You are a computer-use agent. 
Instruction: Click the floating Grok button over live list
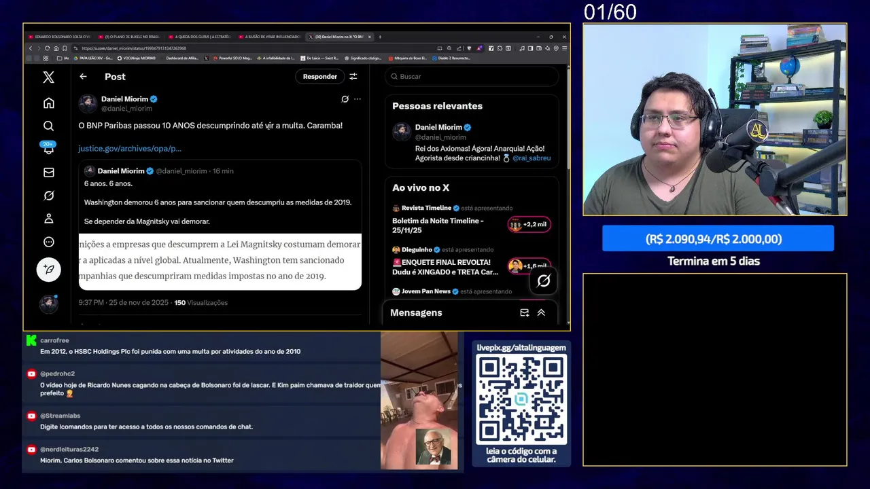[x=544, y=280]
